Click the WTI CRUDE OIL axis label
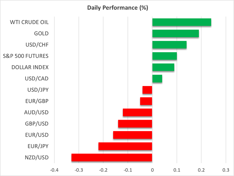This screenshot has height=176, width=234. pyautogui.click(x=29, y=22)
